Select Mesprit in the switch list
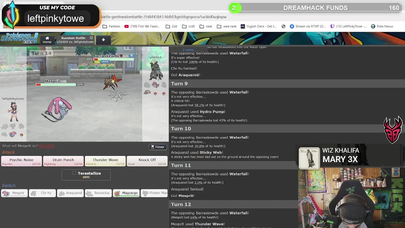The image size is (405, 228). tap(15, 193)
